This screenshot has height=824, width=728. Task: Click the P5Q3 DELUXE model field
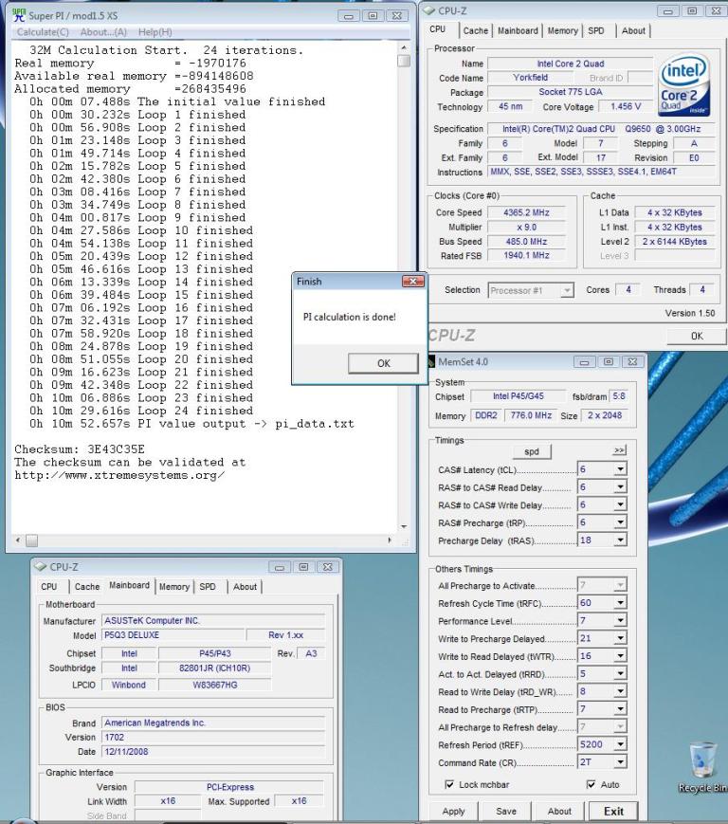point(173,634)
